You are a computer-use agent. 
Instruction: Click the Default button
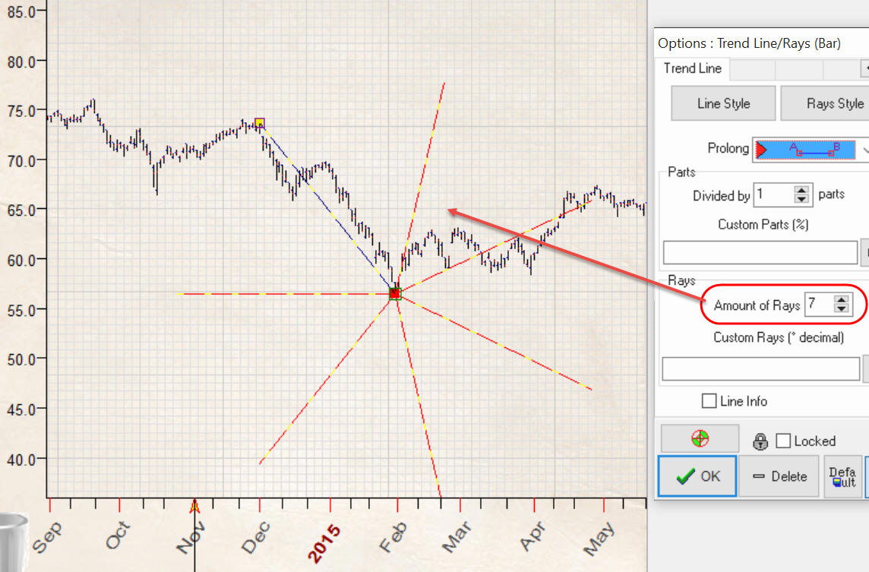point(842,476)
